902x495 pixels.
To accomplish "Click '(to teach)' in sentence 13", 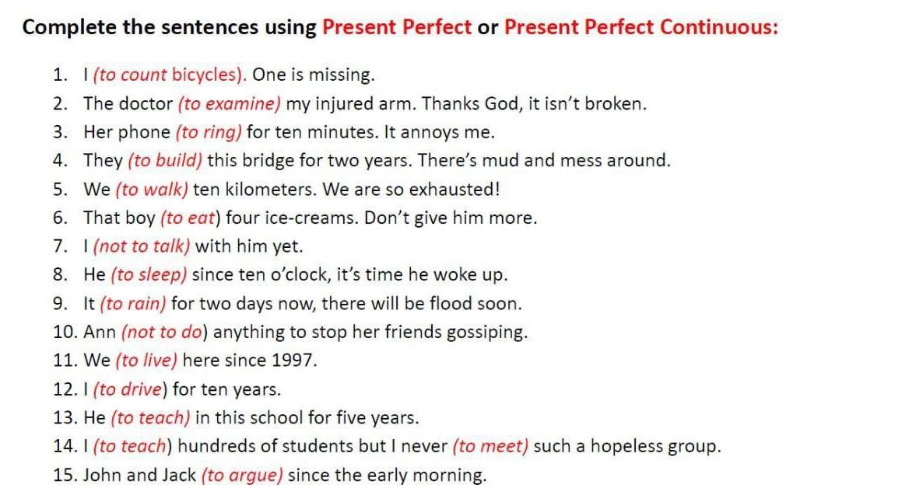I will point(150,417).
